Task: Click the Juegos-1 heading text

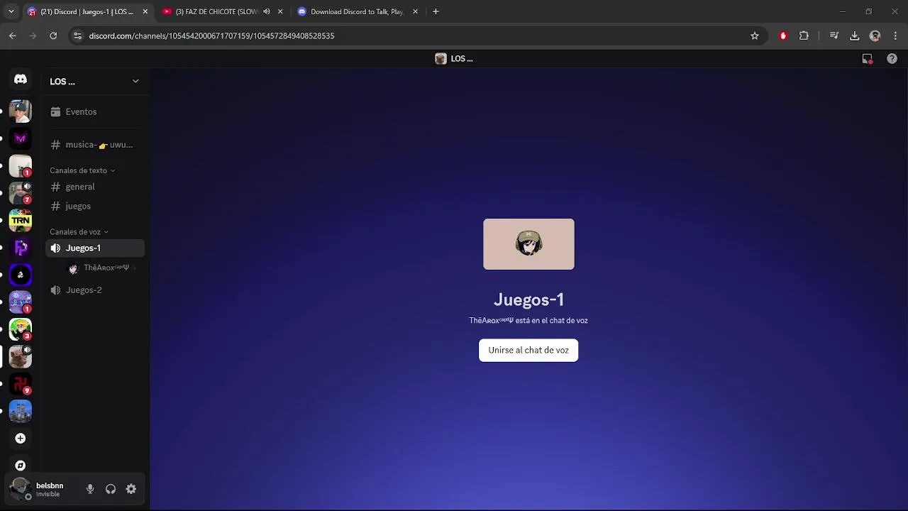Action: (x=528, y=300)
